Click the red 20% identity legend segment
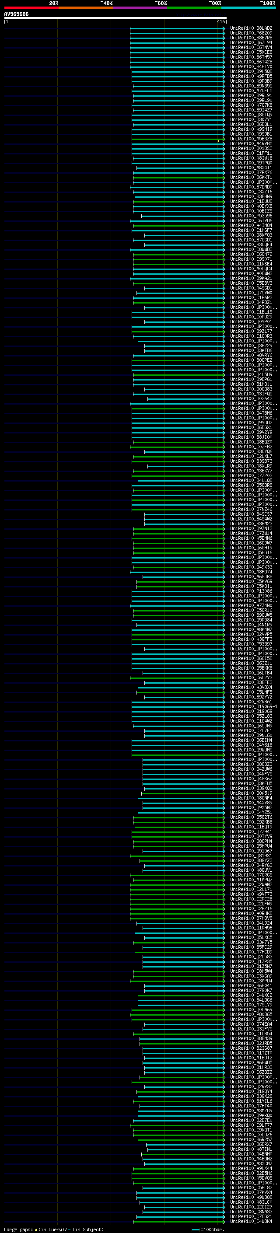 31,8
